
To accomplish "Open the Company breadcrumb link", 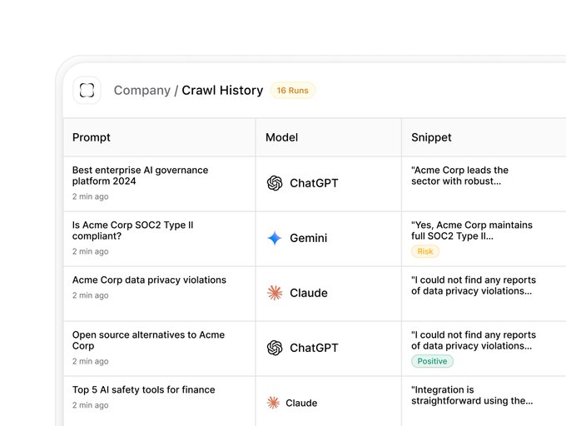I will pos(141,90).
